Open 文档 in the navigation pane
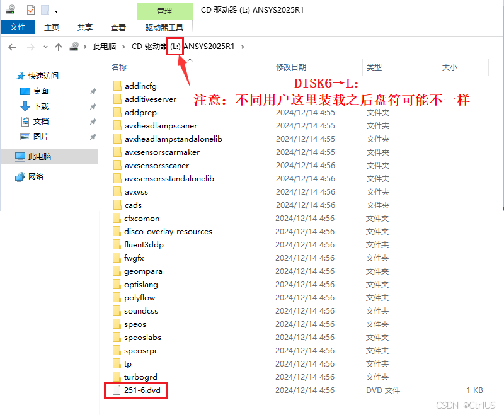The height and width of the screenshot is (415, 504). pyautogui.click(x=35, y=122)
